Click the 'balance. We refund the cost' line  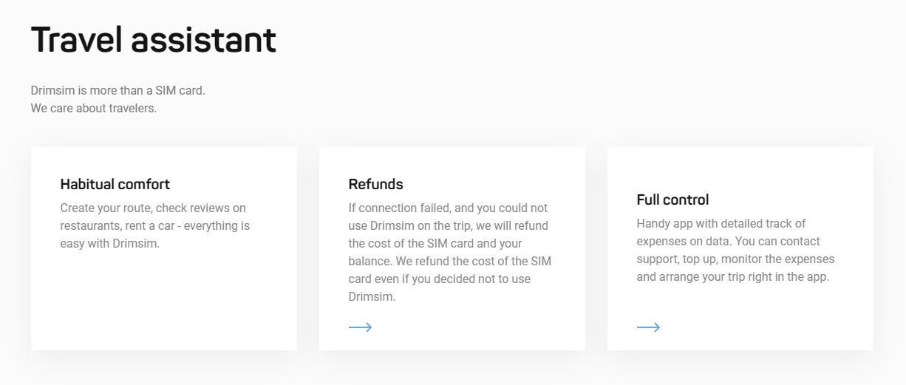point(449,262)
